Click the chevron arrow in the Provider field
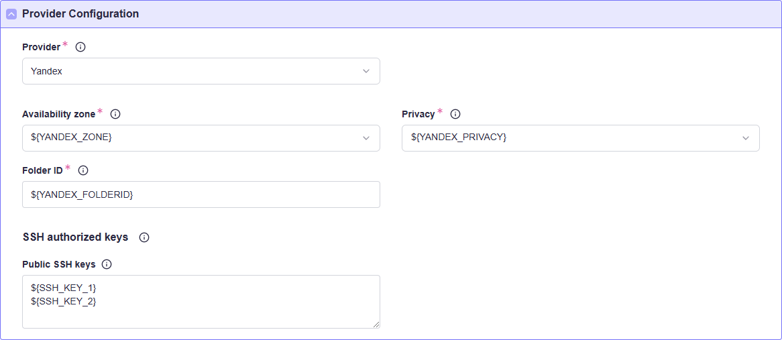Screen dimensions: 782x340 point(366,71)
